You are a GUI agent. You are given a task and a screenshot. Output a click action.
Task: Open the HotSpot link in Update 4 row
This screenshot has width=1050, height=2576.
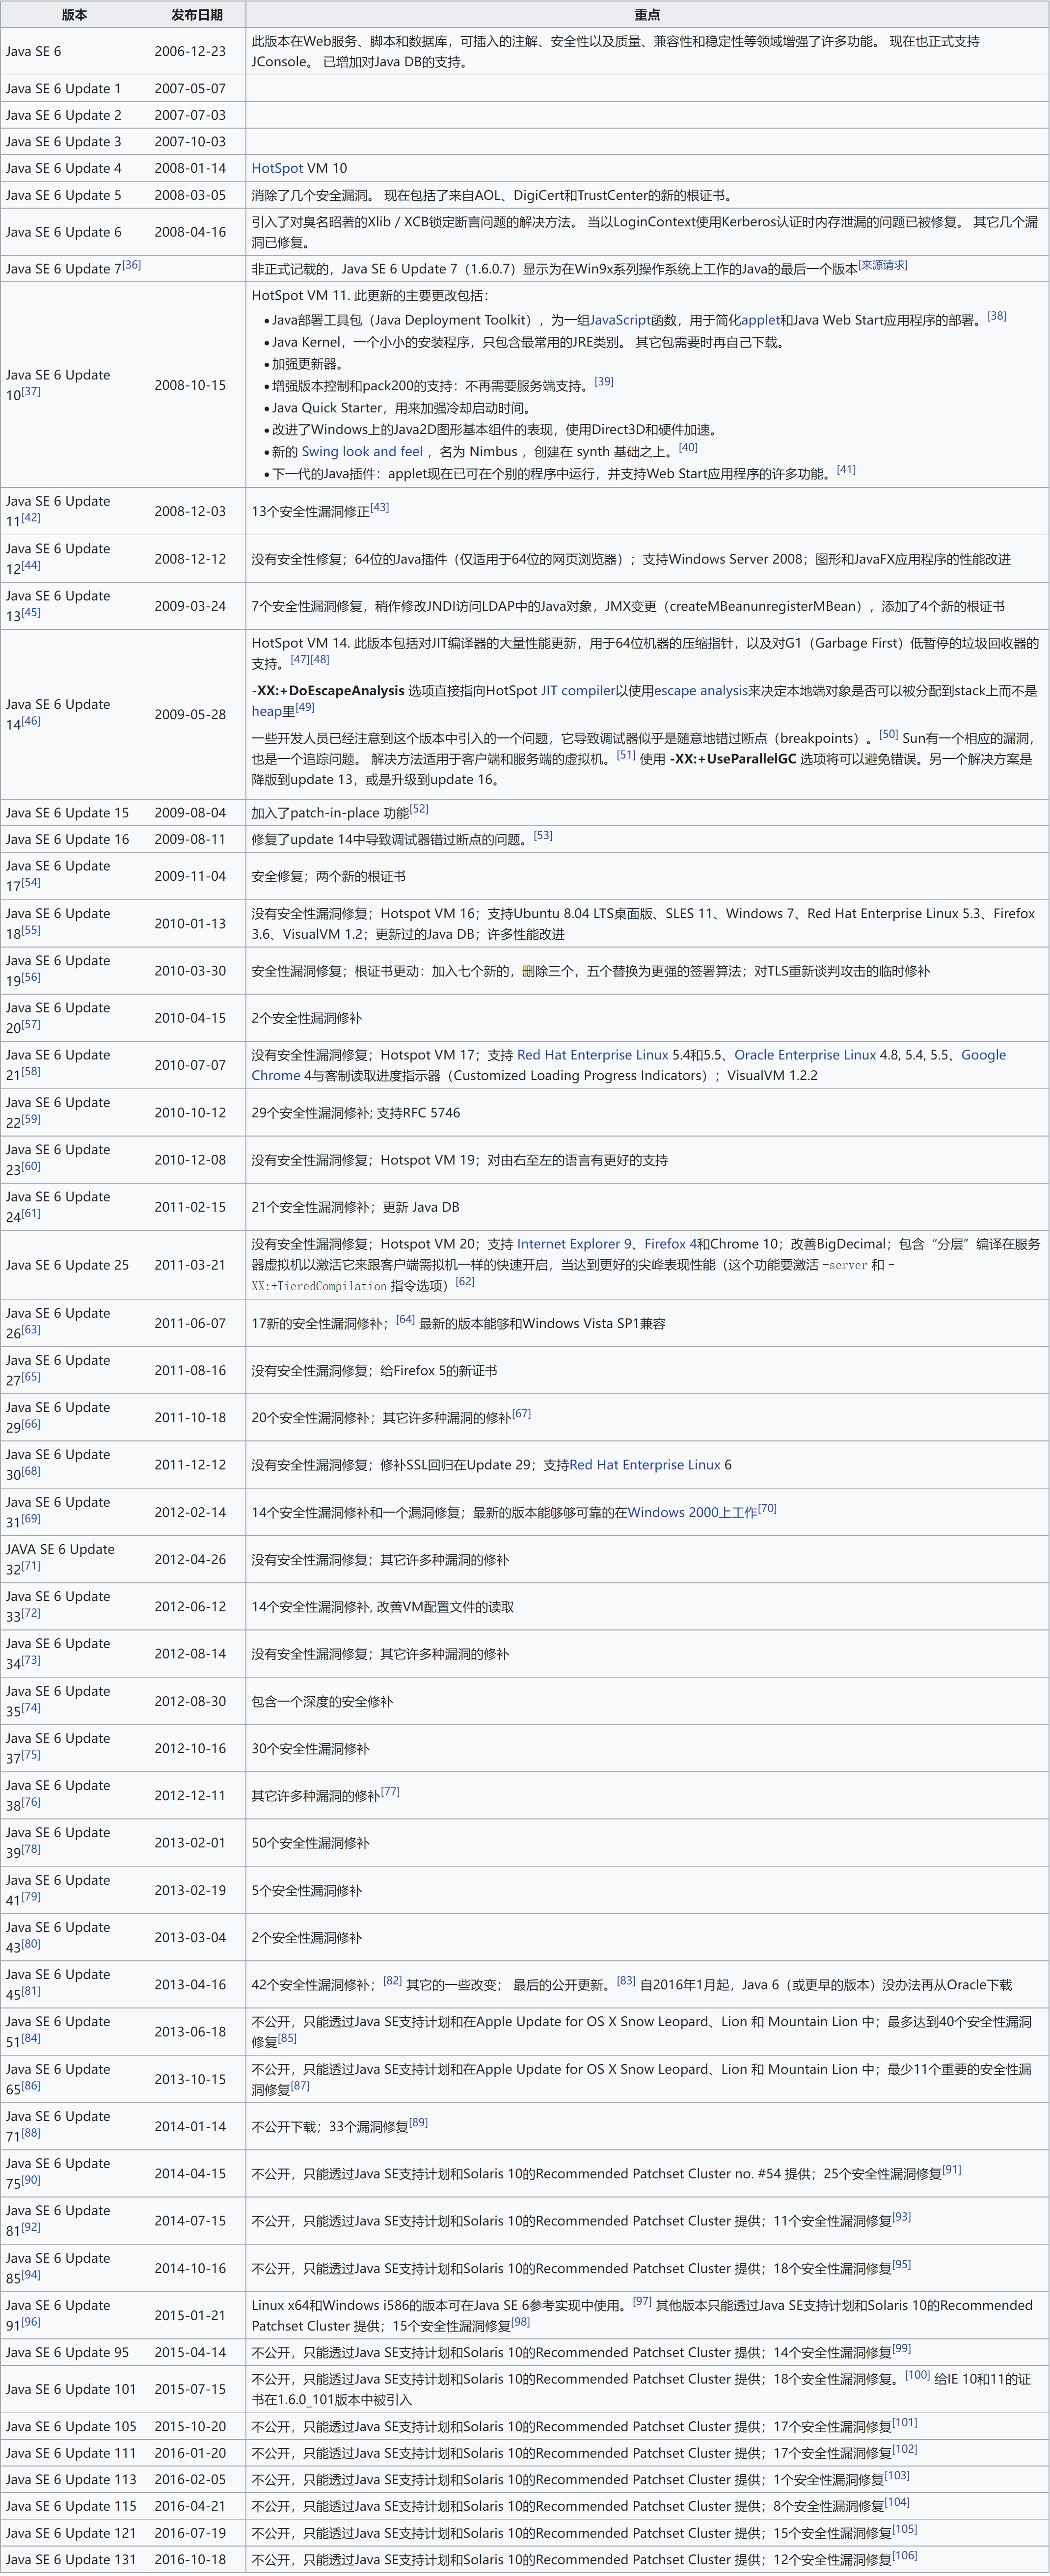(x=277, y=168)
